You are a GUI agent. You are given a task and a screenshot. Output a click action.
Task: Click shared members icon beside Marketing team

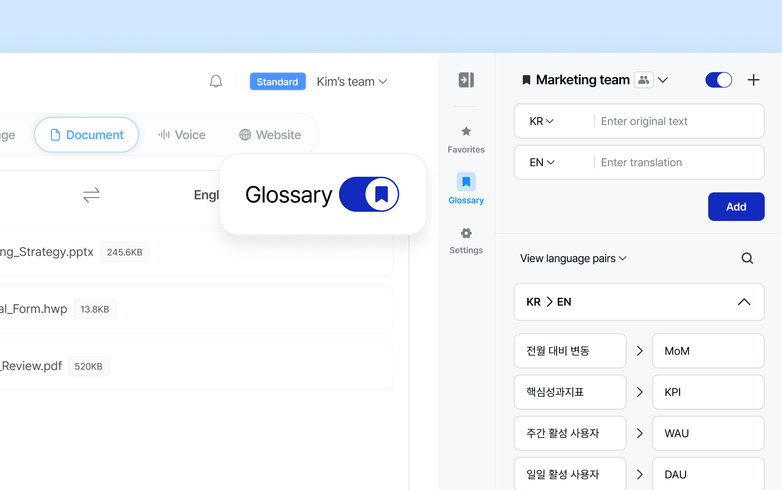coord(644,80)
